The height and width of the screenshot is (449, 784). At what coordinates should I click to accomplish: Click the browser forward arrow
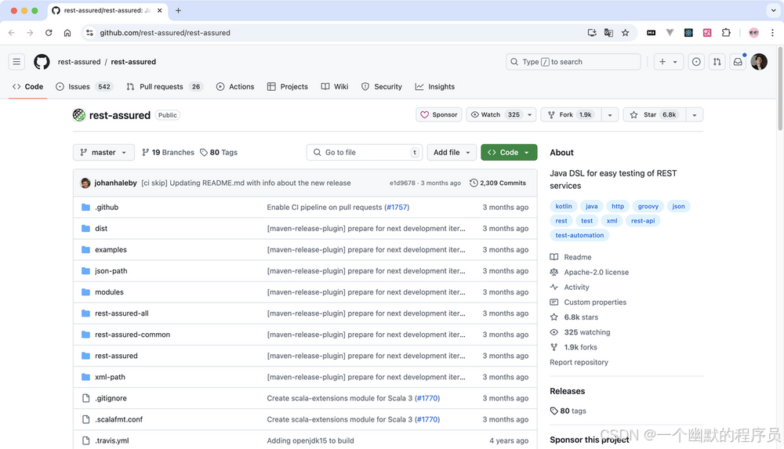point(30,32)
